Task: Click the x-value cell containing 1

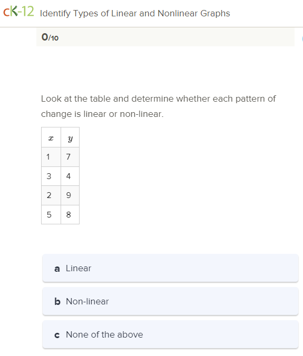Action: (x=51, y=157)
